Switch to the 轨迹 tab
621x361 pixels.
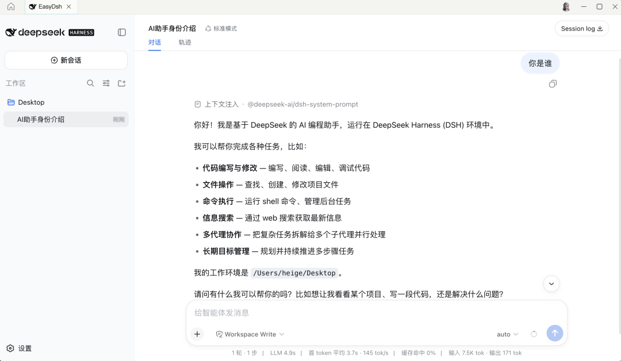(x=185, y=43)
